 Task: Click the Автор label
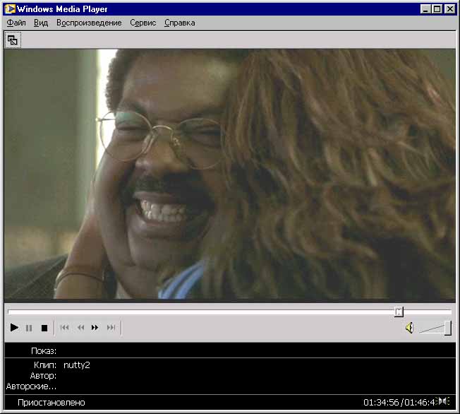point(43,376)
